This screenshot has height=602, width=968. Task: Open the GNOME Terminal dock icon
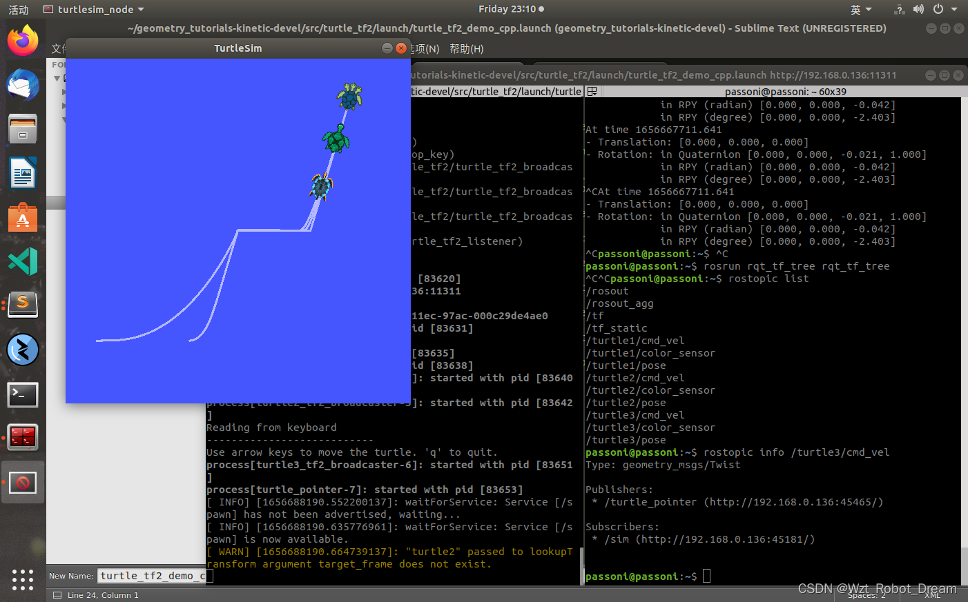(x=23, y=394)
